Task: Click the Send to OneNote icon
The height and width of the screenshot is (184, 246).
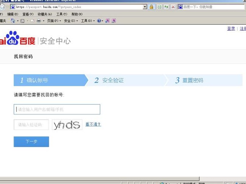Action: point(107,21)
